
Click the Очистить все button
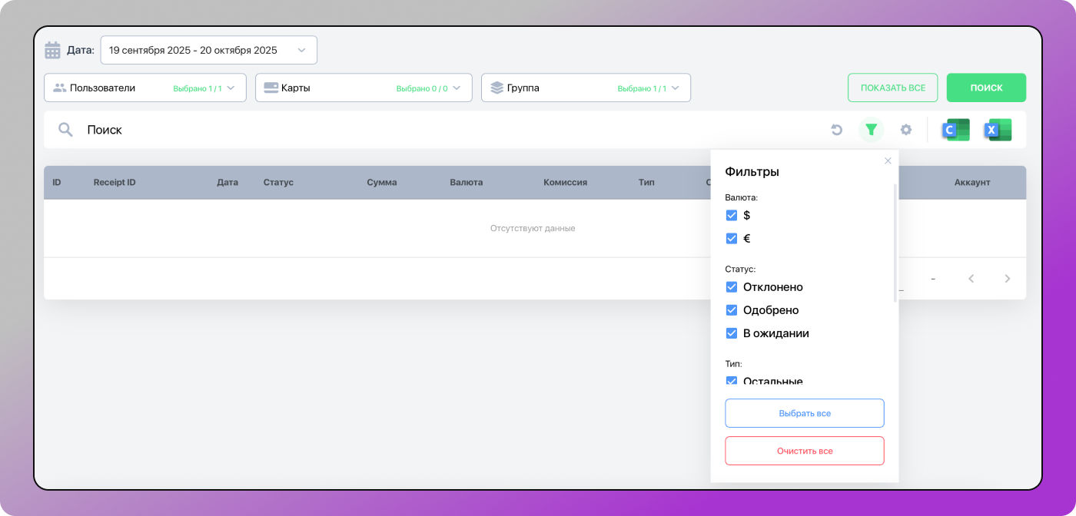[804, 451]
